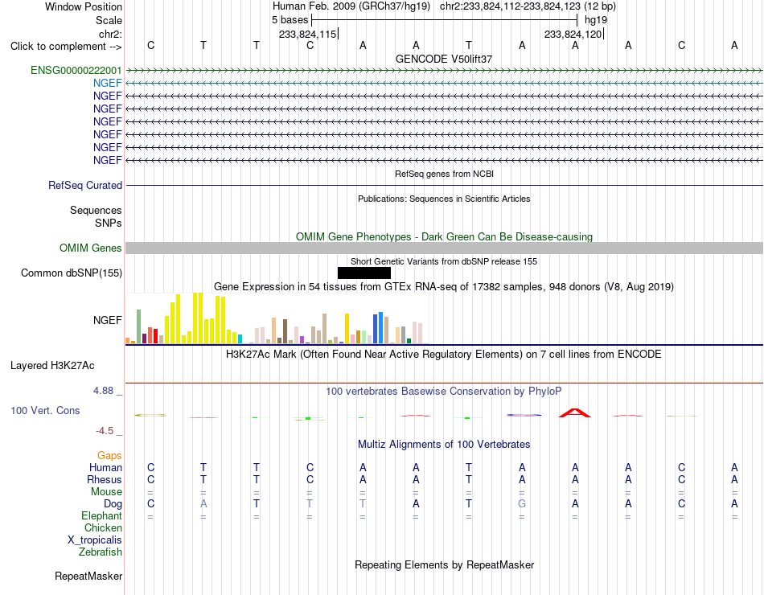The width and height of the screenshot is (764, 595).
Task: Open the OMIM Genes track label
Action: point(90,248)
